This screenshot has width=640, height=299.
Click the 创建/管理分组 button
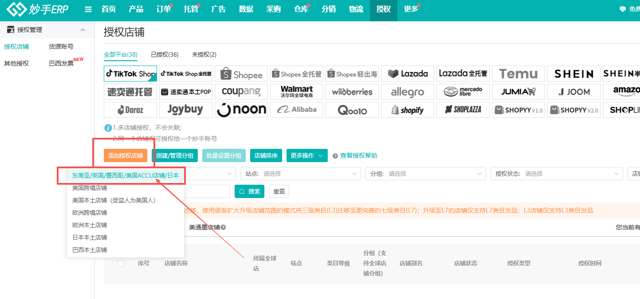tap(175, 155)
